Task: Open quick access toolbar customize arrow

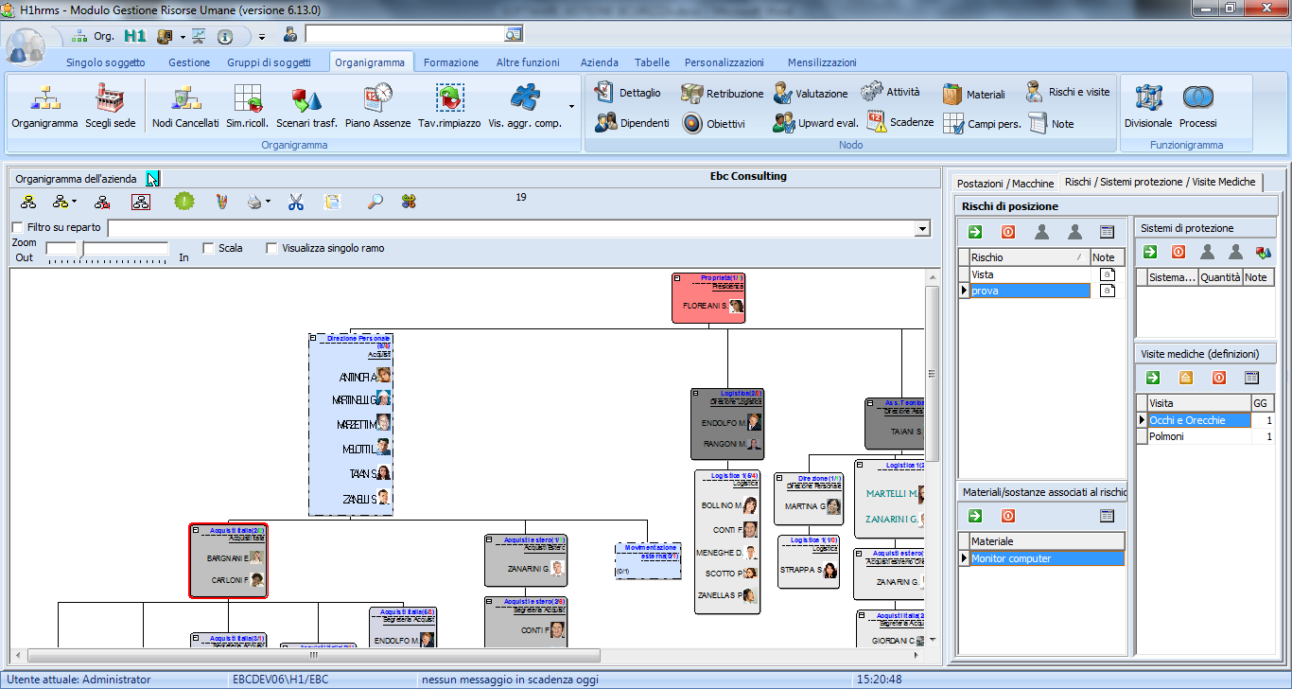Action: [x=262, y=37]
